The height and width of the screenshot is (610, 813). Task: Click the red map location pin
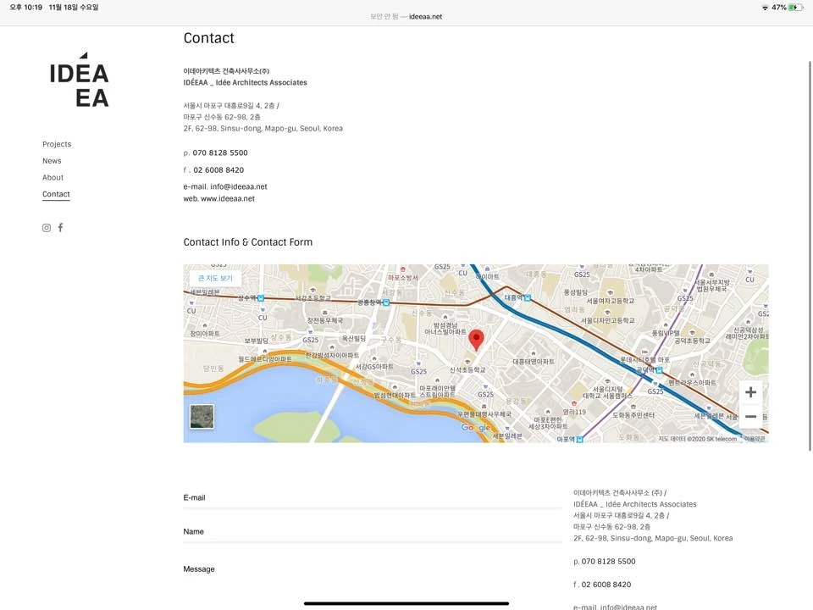click(476, 340)
